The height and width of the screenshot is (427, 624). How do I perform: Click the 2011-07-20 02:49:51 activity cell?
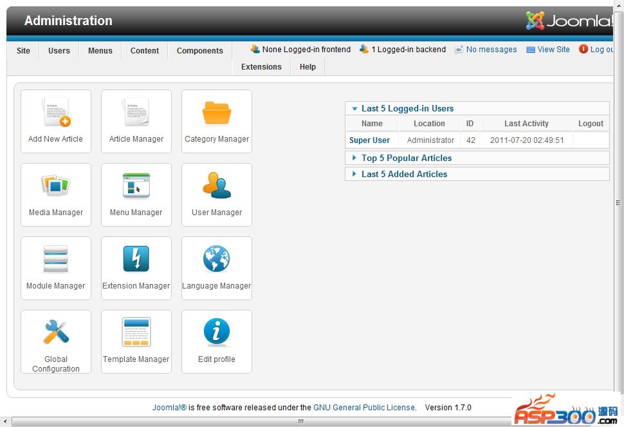point(527,140)
